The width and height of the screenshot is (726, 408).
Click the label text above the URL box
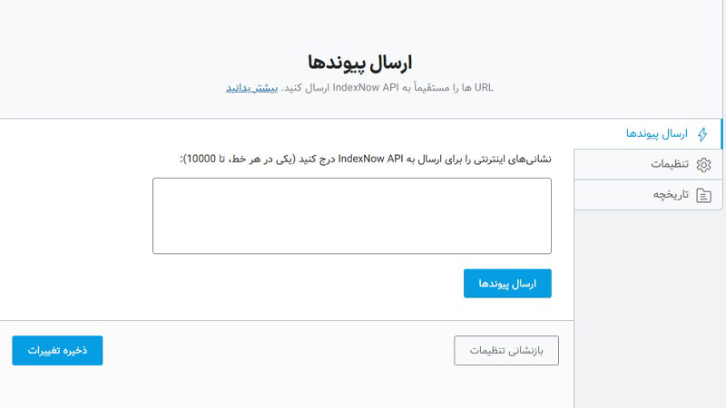[x=367, y=159]
